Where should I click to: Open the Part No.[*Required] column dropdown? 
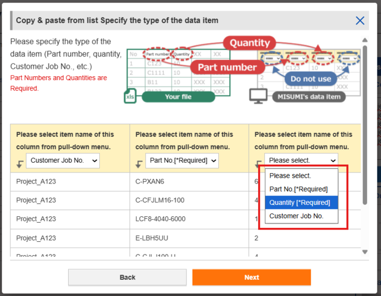[x=182, y=160]
